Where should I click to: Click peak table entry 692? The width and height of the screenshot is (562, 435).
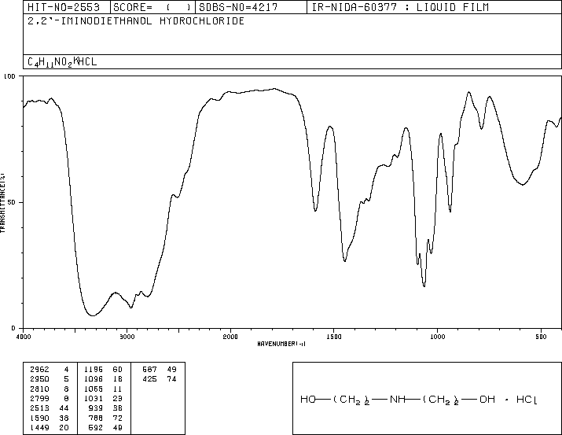[96, 428]
